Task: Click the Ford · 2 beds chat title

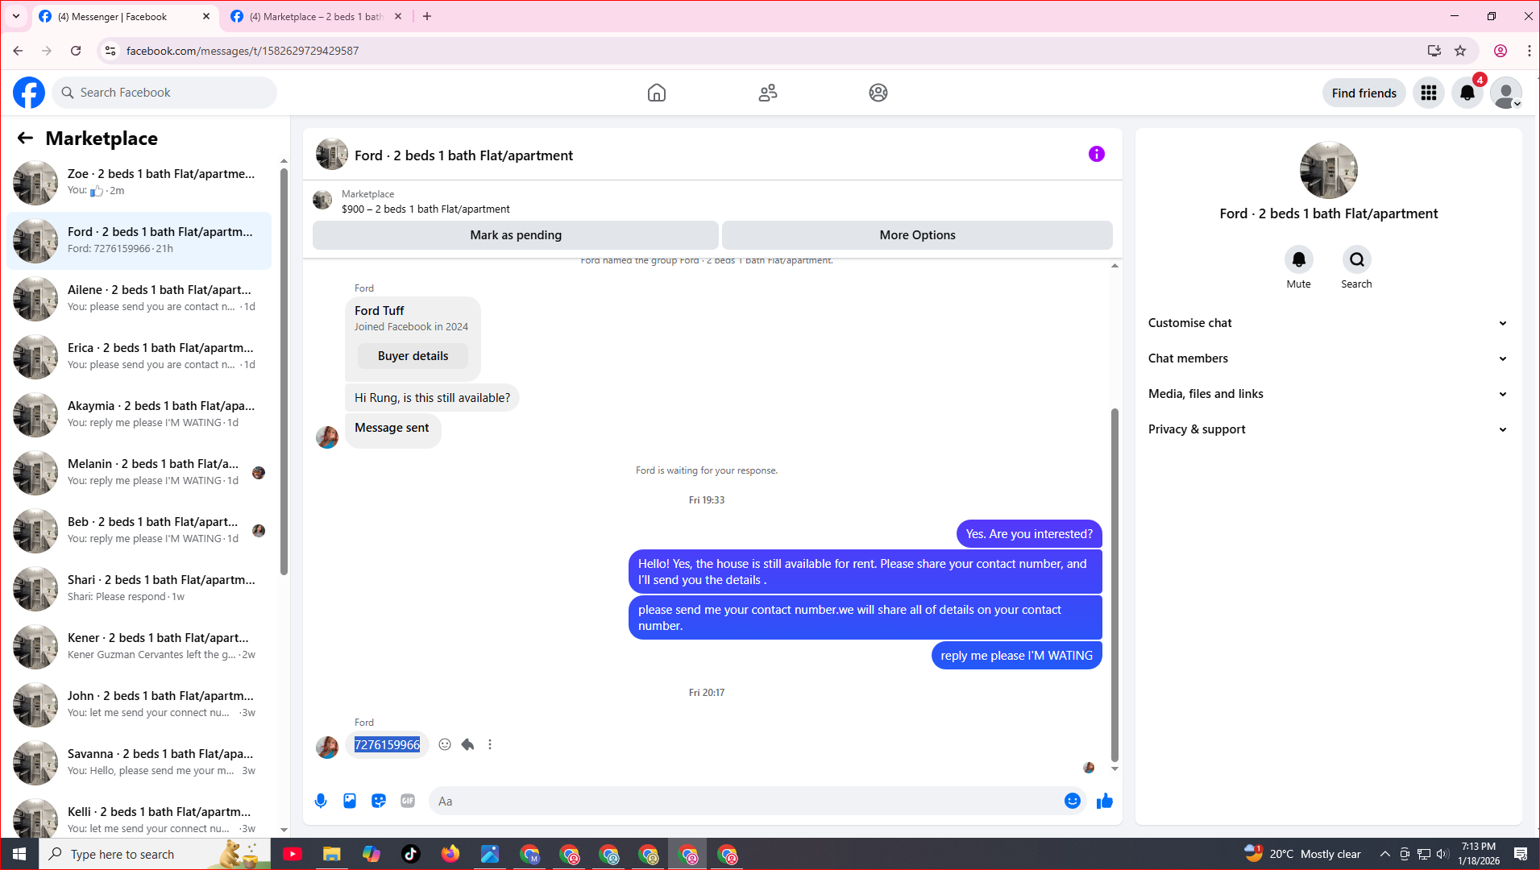Action: click(x=463, y=155)
